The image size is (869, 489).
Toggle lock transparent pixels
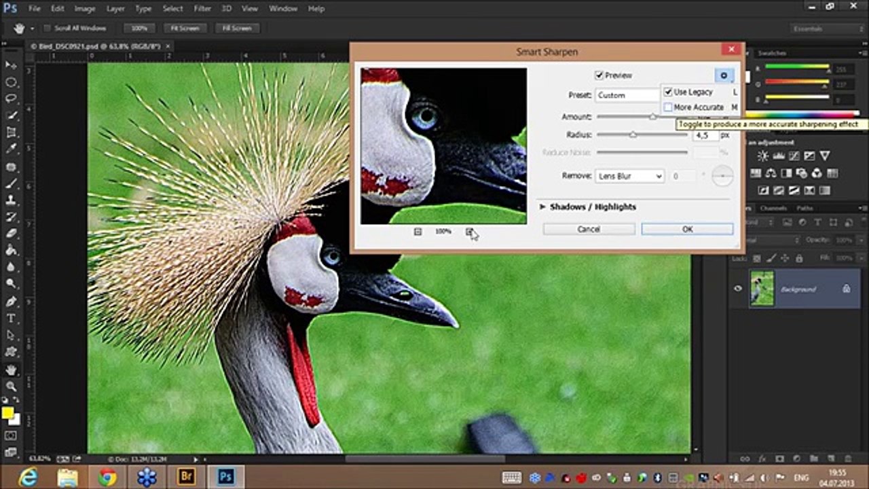(757, 258)
